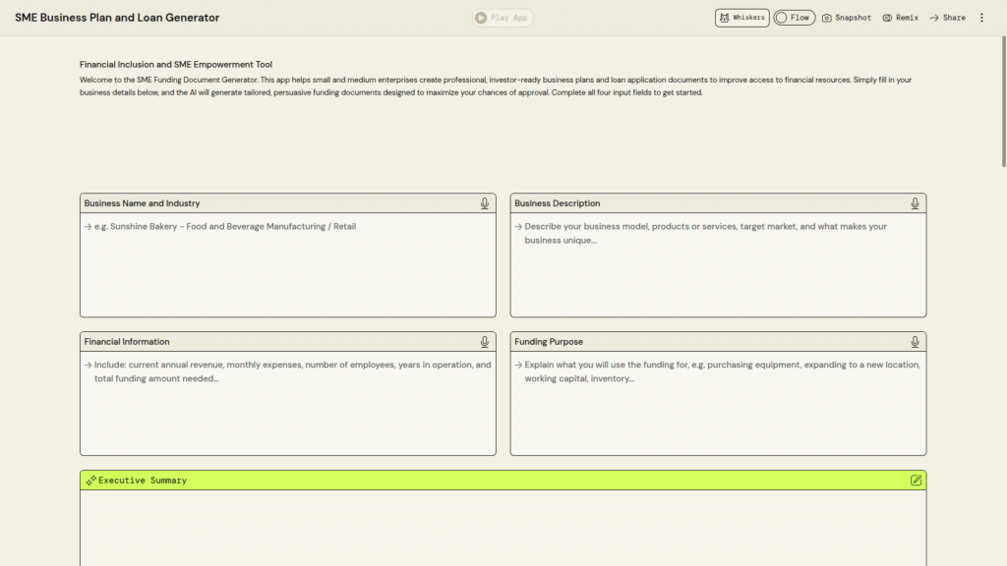Open the three-dot more options menu
The width and height of the screenshot is (1007, 566).
tap(981, 18)
